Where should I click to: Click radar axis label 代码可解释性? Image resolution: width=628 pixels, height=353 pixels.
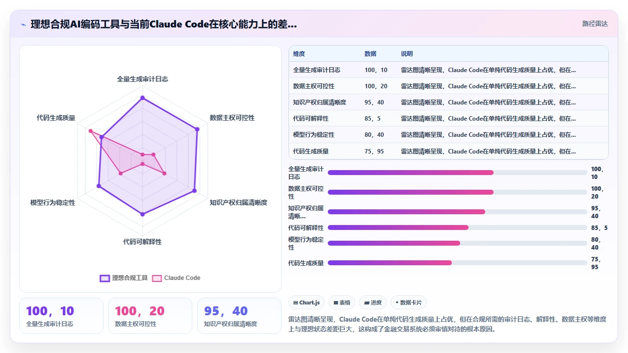point(142,242)
